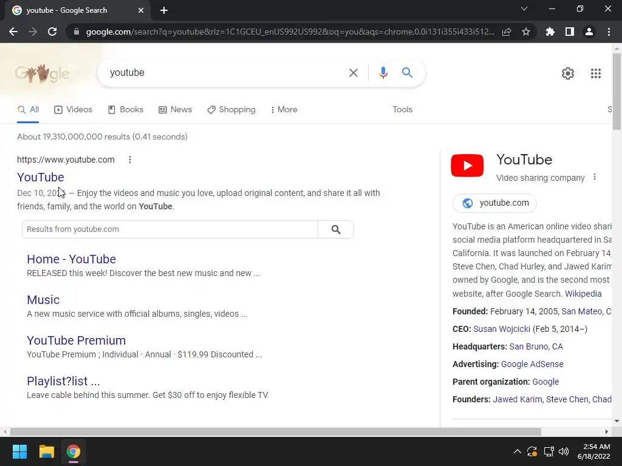Start voice search with microphone icon
The image size is (622, 466).
[383, 73]
